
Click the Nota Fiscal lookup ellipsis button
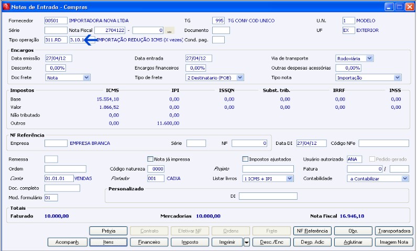coord(169,30)
